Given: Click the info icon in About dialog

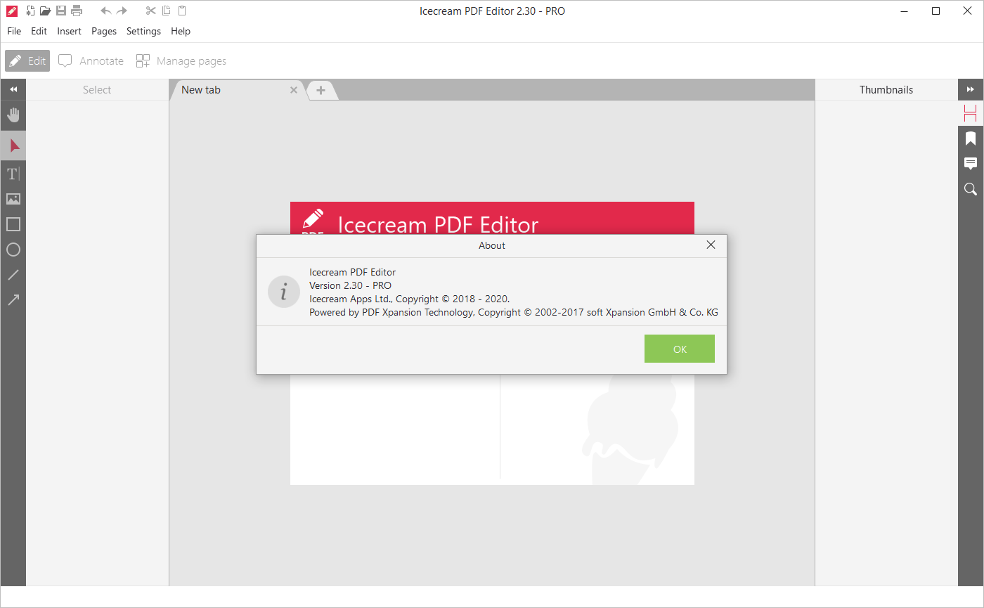Looking at the screenshot, I should [x=284, y=292].
